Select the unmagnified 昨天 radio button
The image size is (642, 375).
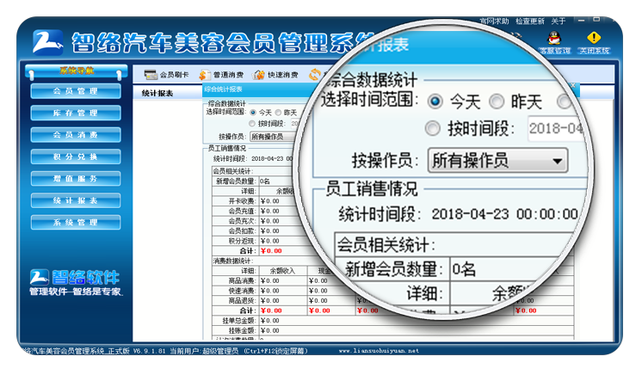279,112
